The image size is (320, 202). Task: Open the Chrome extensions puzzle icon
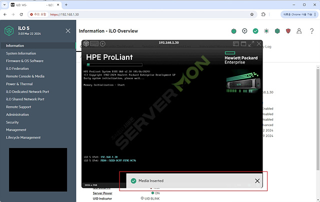[263, 14]
